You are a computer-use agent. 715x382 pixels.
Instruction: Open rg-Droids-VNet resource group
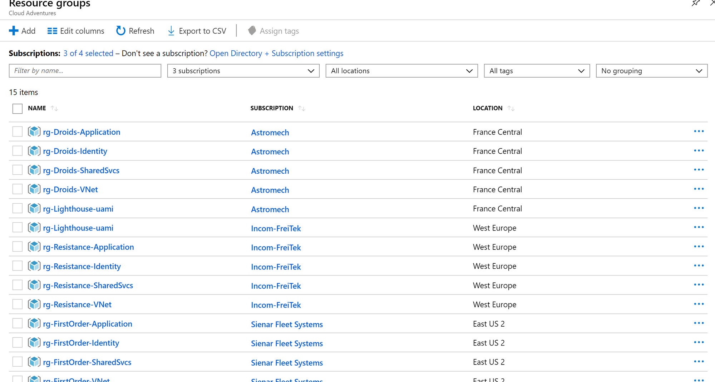[x=70, y=189]
